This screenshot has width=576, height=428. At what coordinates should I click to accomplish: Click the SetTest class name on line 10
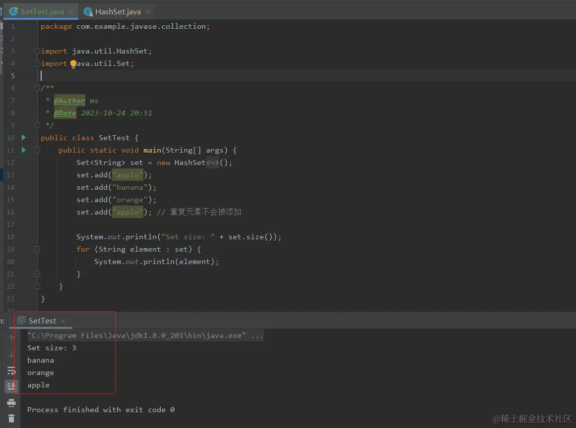[114, 138]
